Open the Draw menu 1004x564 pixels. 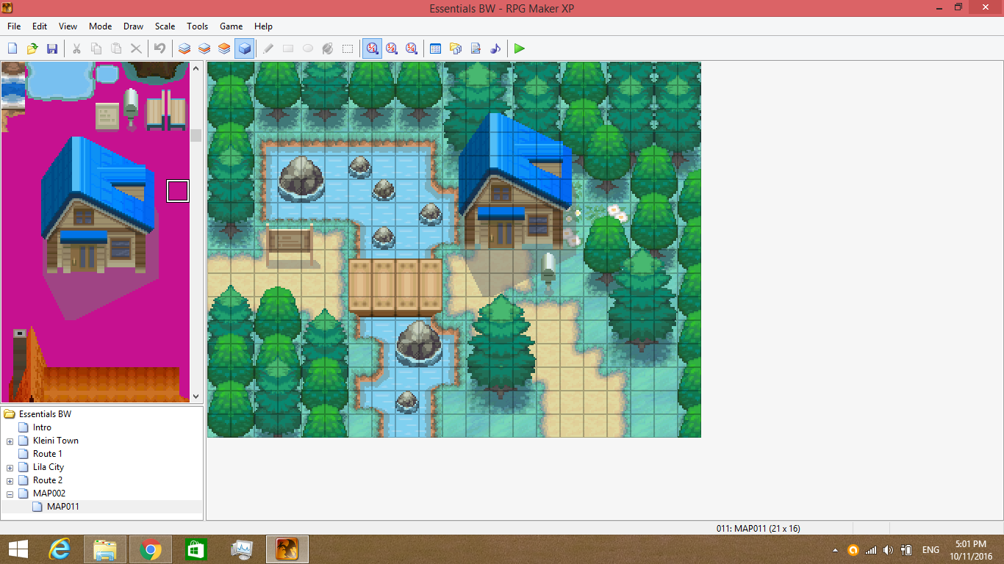coord(133,26)
